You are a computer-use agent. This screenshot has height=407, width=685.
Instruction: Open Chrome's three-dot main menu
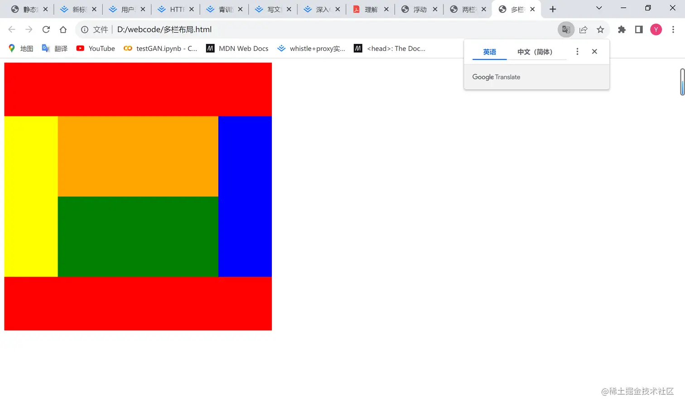[x=673, y=29]
